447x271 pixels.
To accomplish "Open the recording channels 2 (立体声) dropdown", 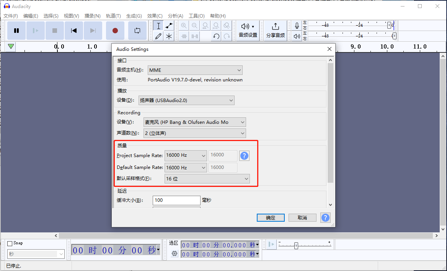I will coord(194,133).
